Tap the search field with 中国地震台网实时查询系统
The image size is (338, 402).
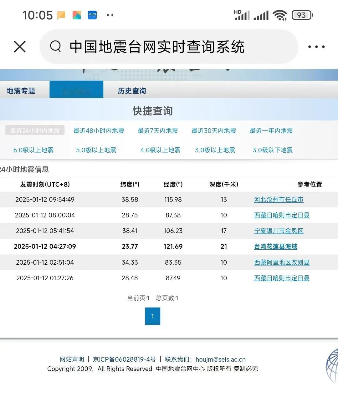point(169,47)
